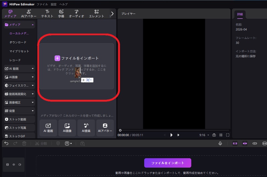Toggle the purple link clips icon
The image size is (267, 177).
tap(235, 144)
